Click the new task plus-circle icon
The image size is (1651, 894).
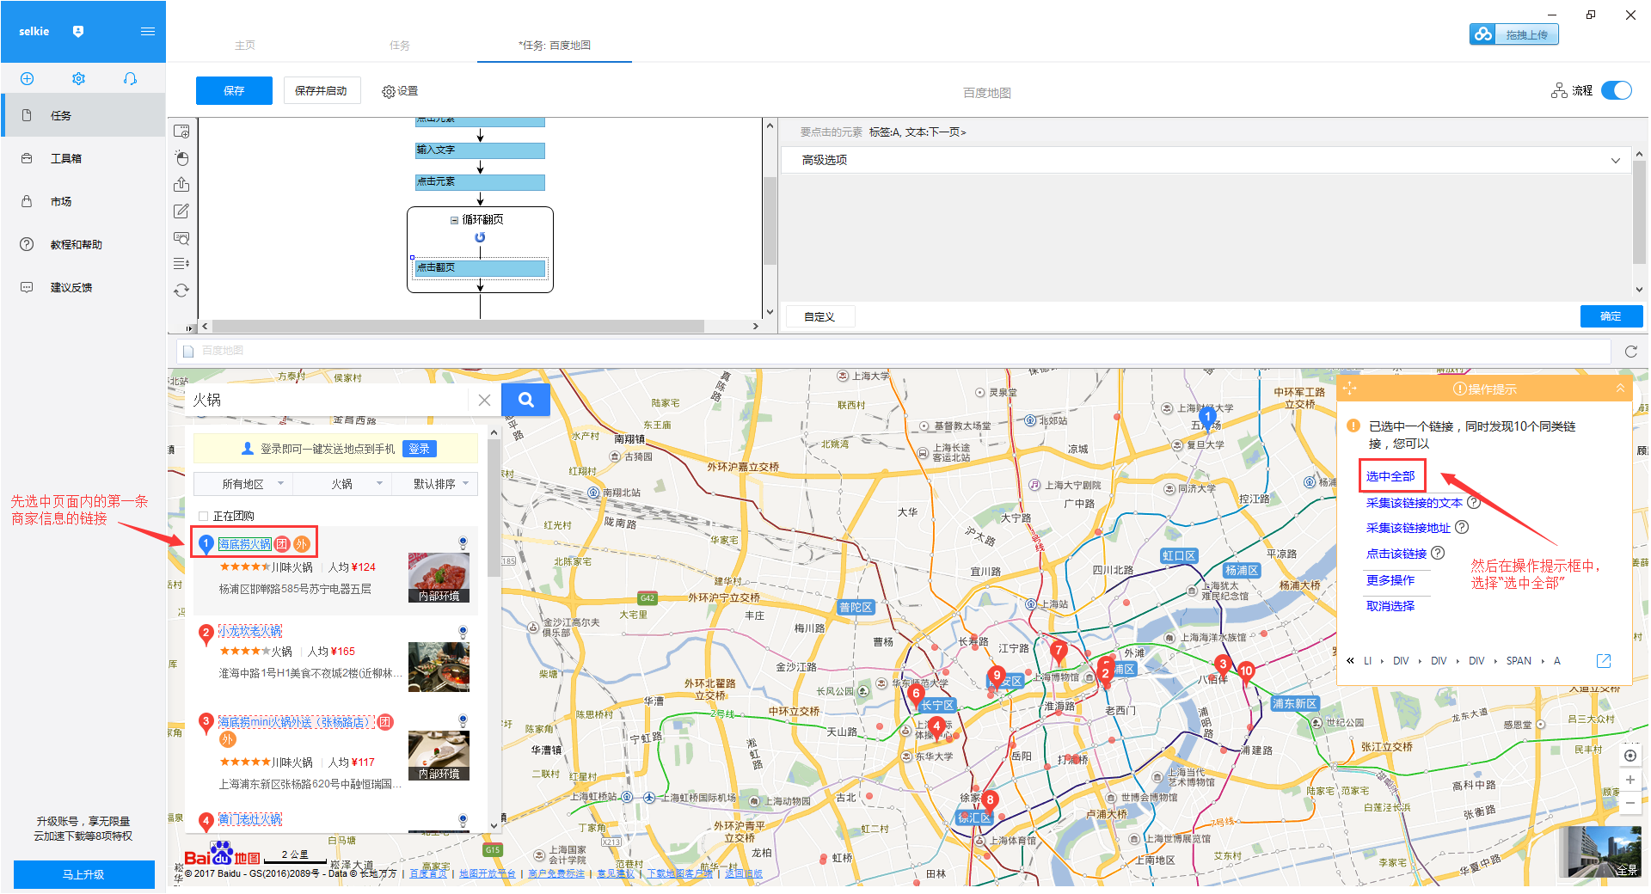[x=28, y=78]
